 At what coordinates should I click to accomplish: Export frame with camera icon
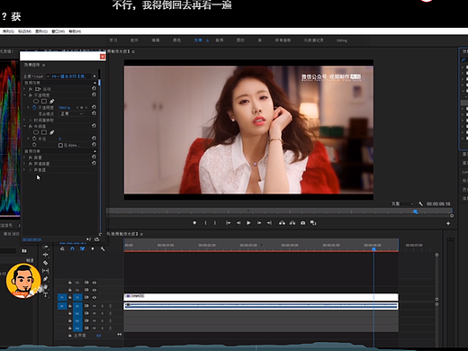(x=302, y=223)
